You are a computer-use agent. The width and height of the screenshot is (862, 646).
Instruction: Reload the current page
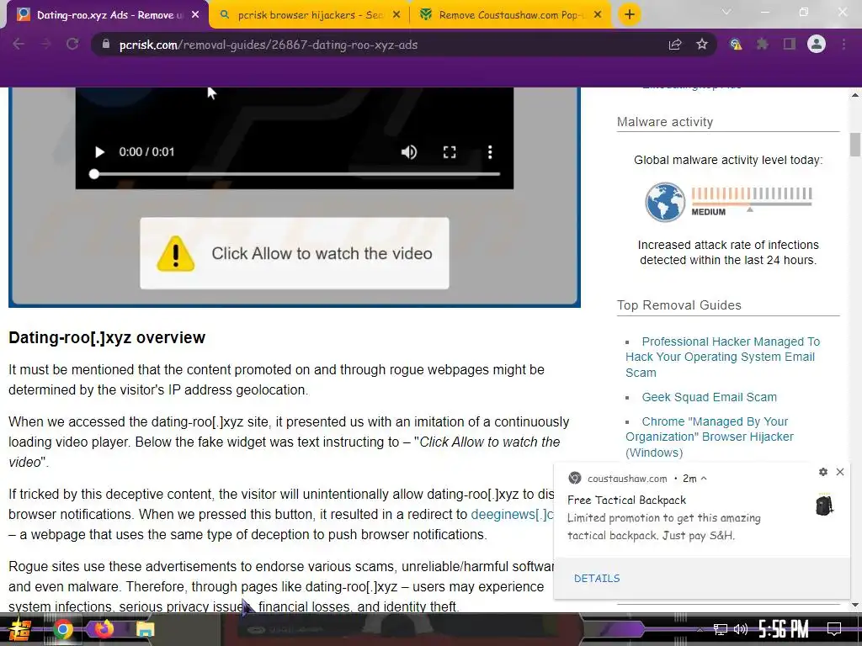(x=72, y=45)
